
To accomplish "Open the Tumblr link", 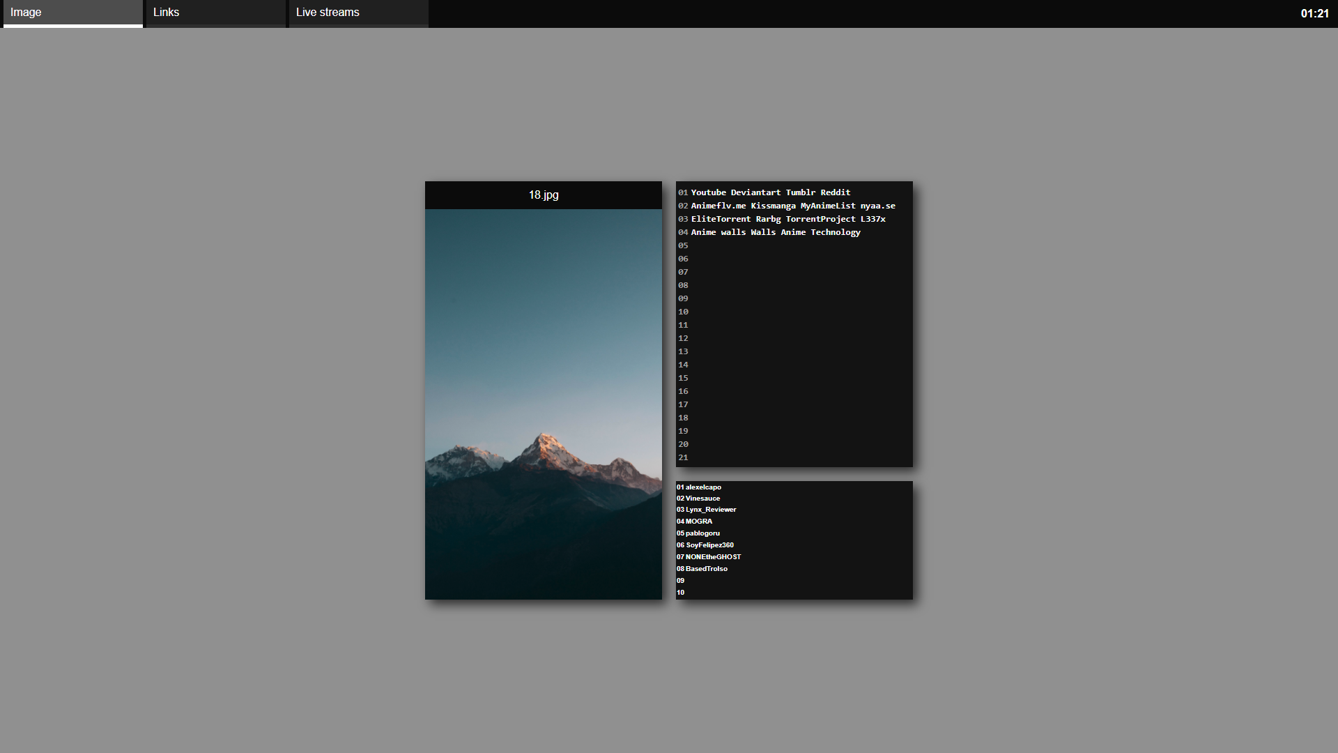I will [800, 192].
